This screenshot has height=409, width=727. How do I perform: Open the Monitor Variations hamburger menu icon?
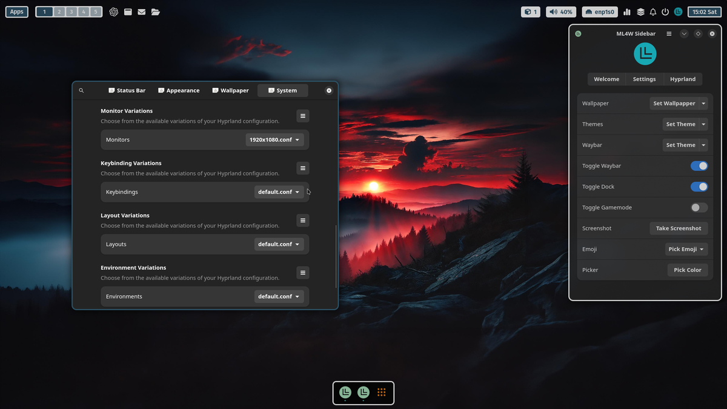302,116
